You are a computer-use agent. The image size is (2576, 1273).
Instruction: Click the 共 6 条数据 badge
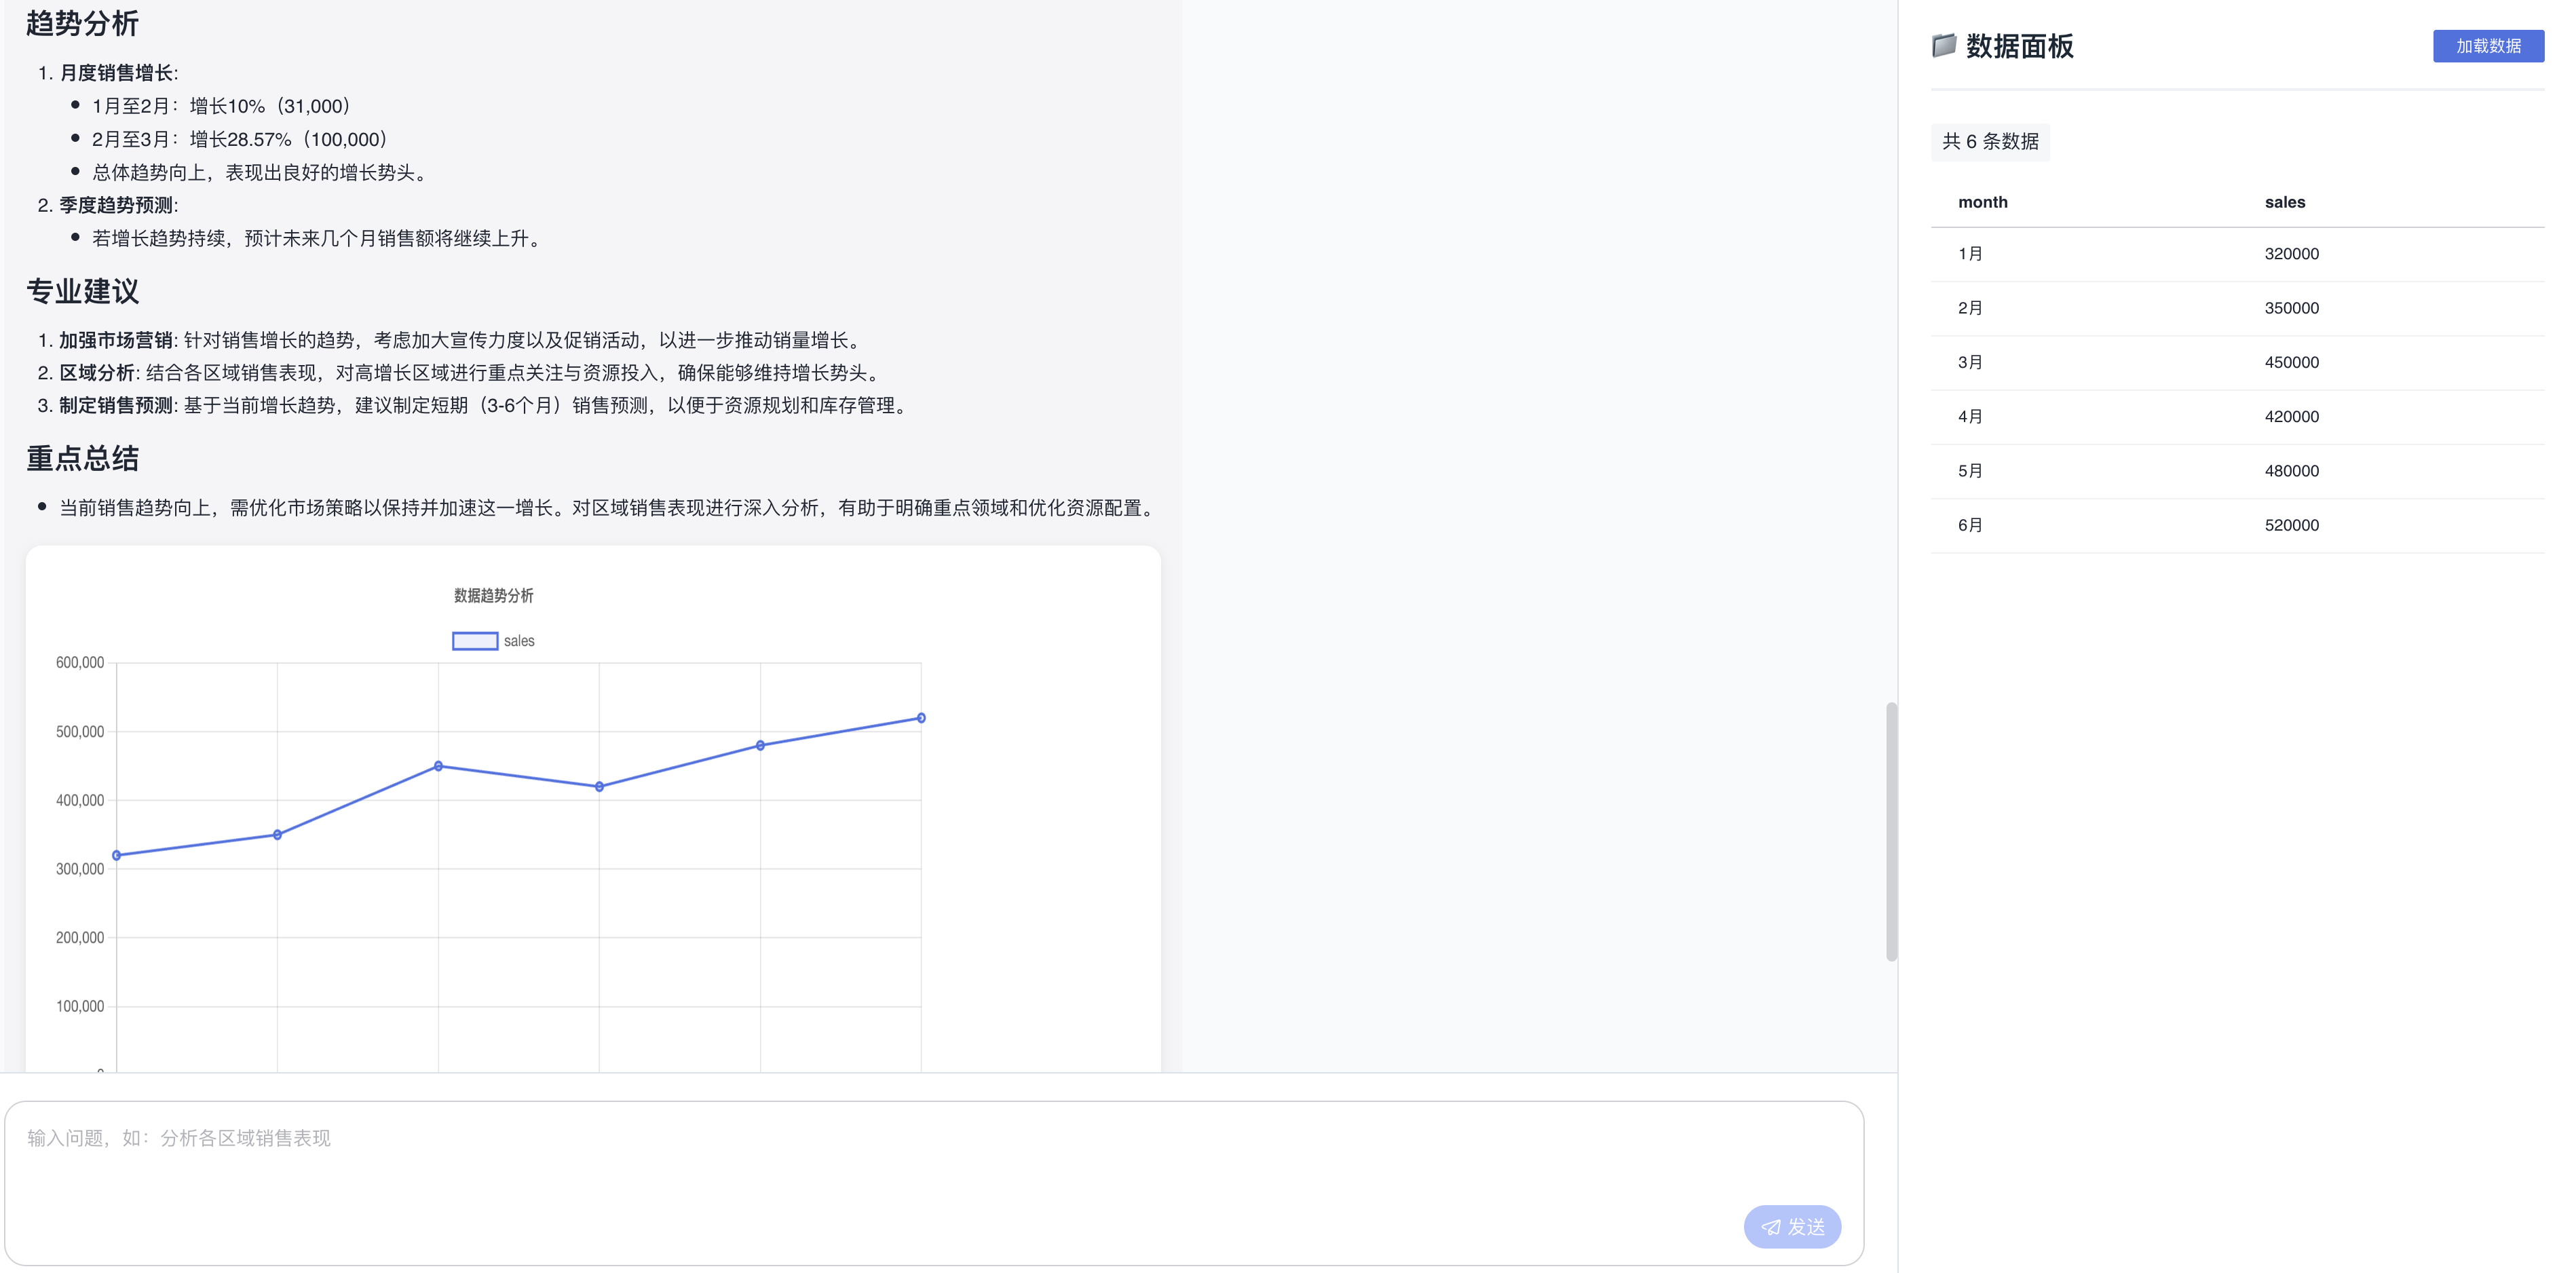(1989, 142)
